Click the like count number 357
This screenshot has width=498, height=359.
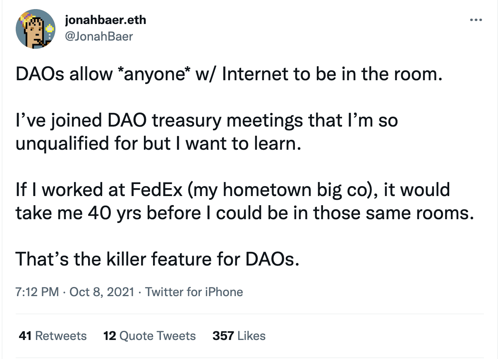coord(223,335)
